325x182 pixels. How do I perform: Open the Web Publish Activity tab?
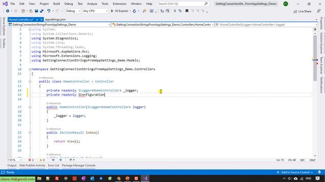tap(32, 165)
